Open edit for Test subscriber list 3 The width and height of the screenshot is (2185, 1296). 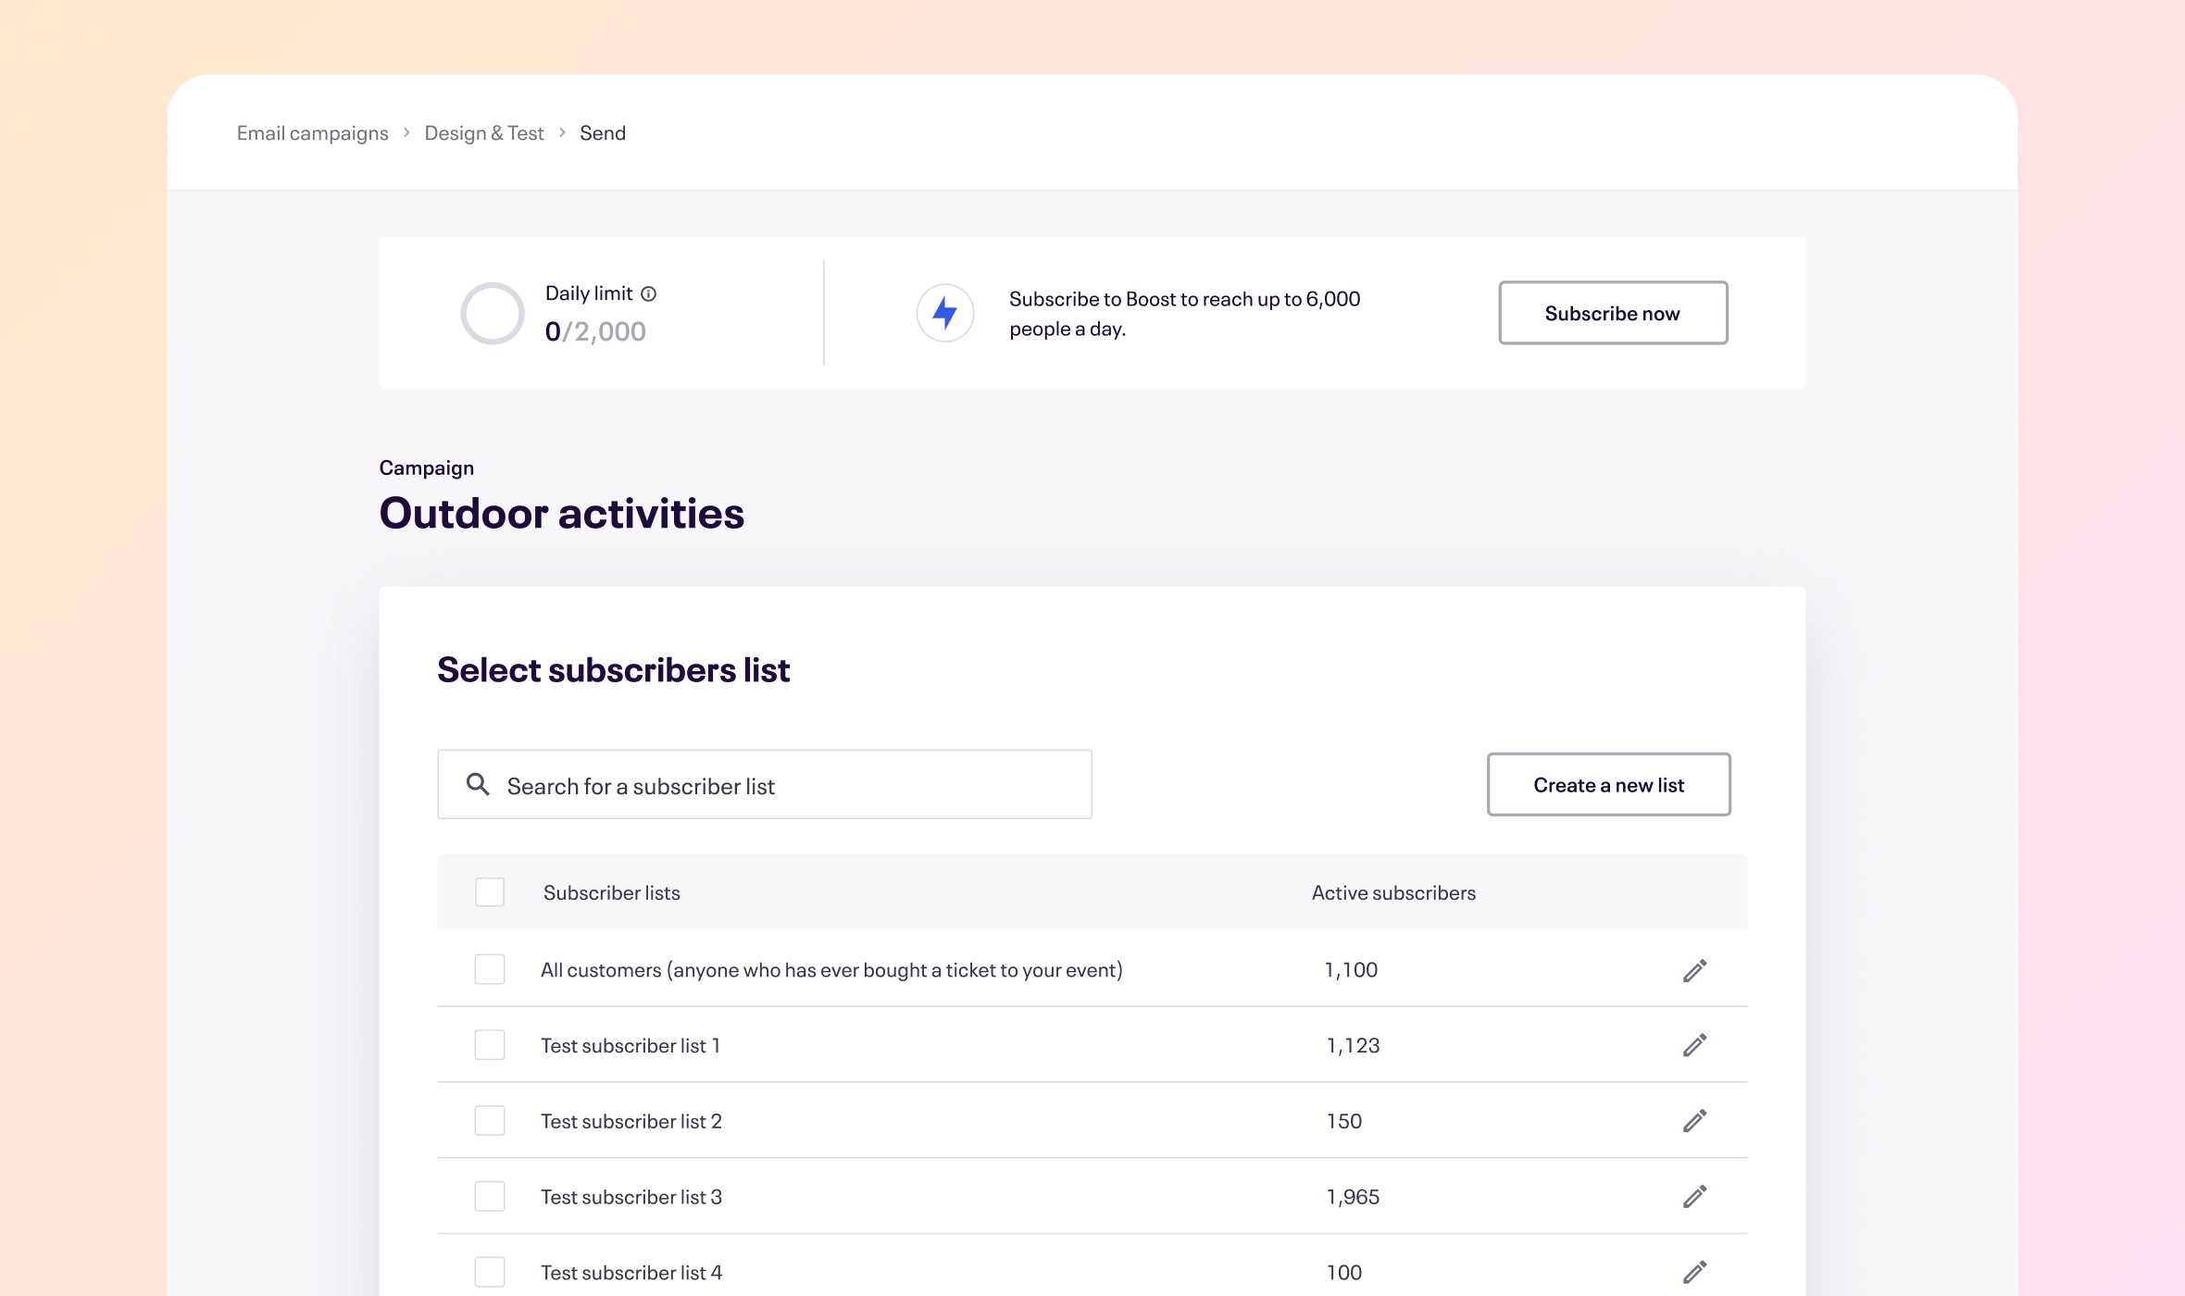coord(1694,1197)
